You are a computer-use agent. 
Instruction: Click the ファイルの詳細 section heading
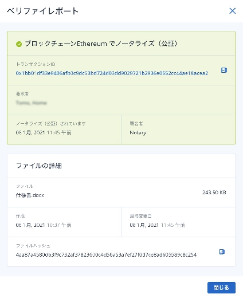pyautogui.click(x=39, y=166)
